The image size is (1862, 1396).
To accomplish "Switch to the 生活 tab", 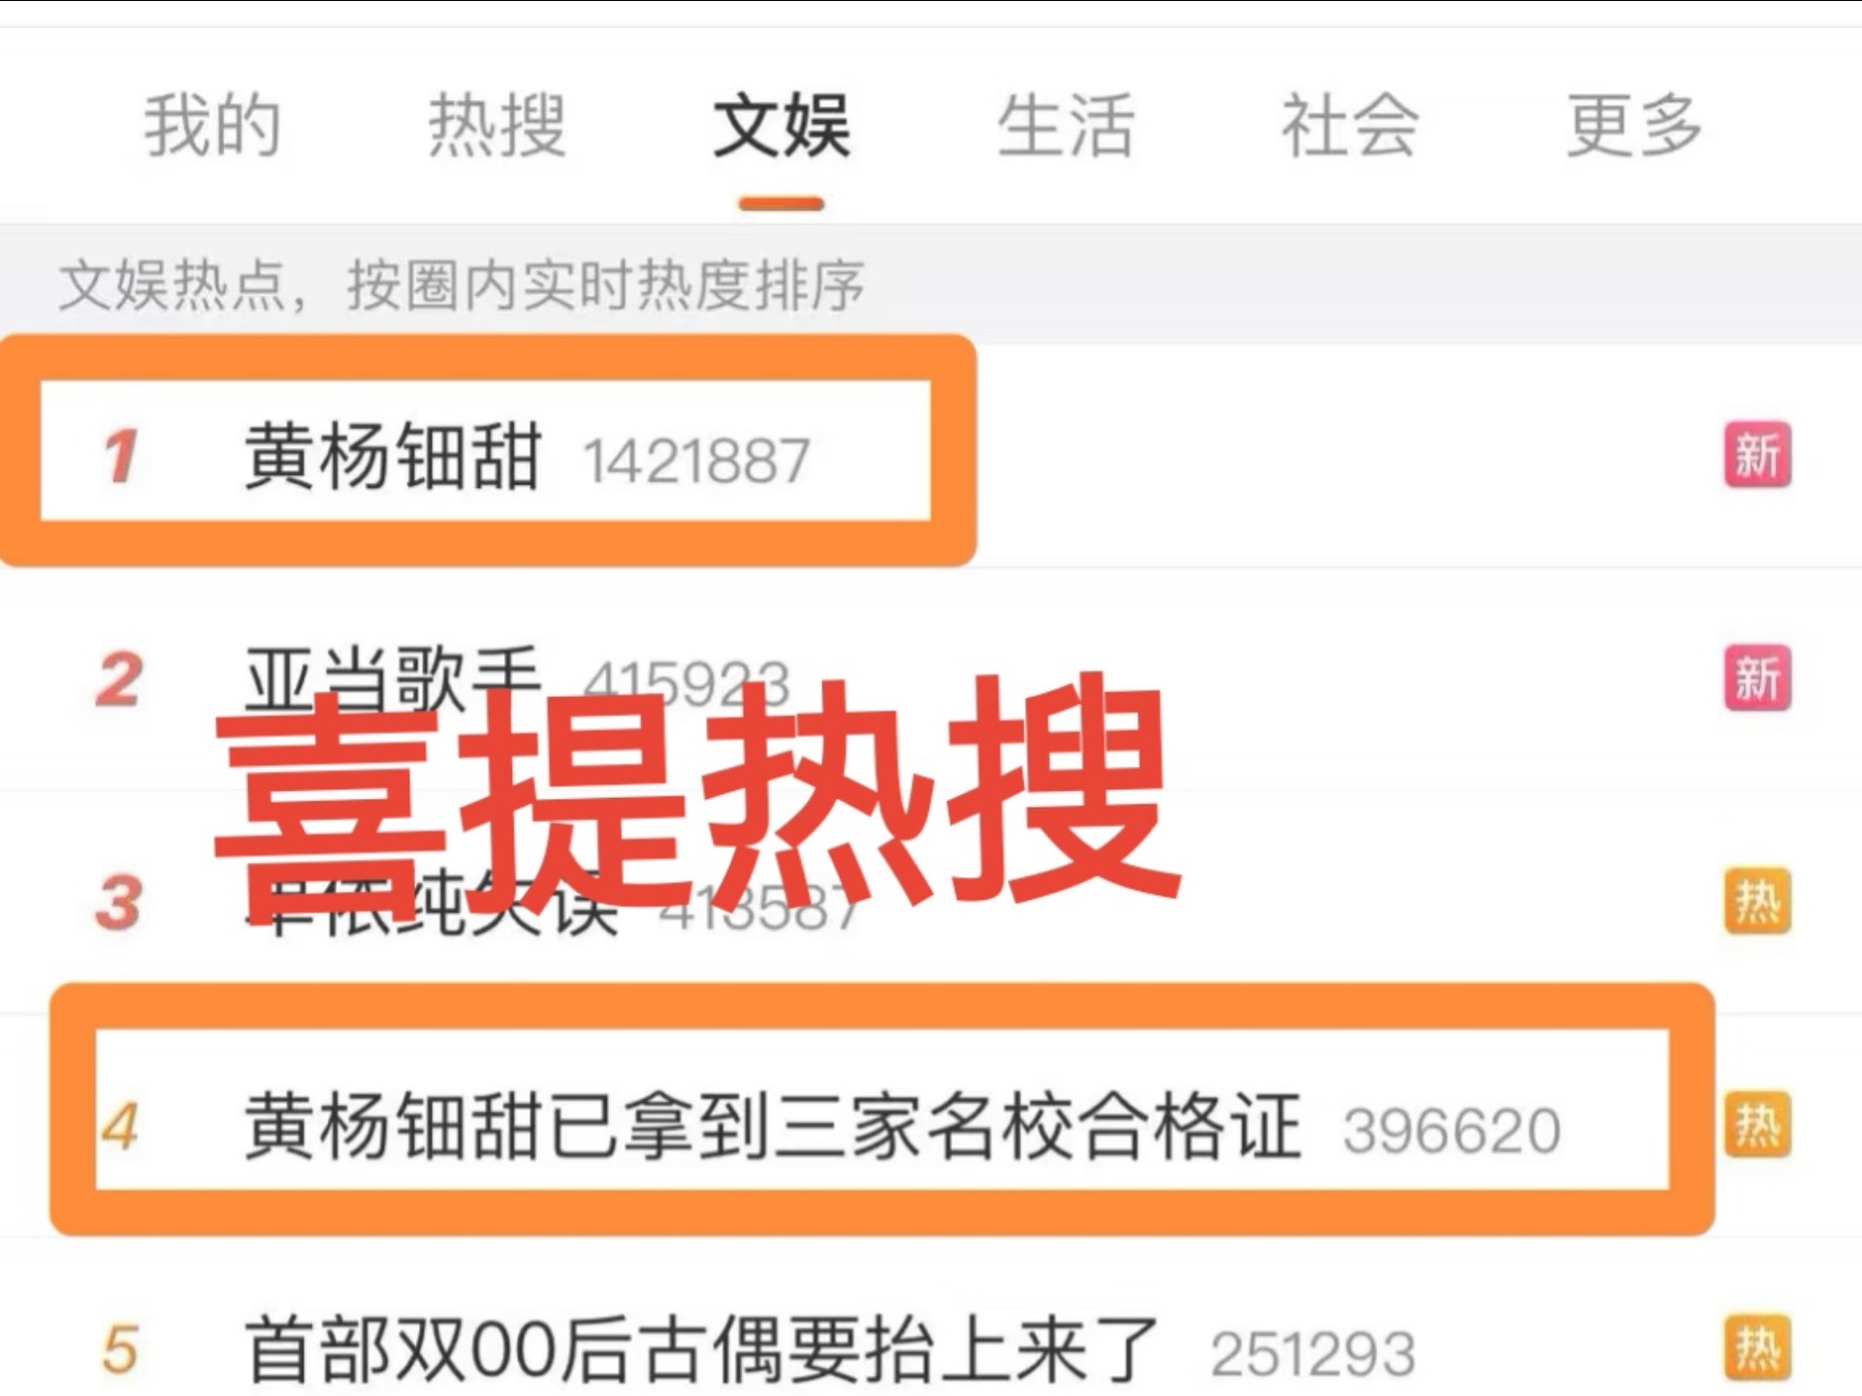I will pyautogui.click(x=1066, y=126).
